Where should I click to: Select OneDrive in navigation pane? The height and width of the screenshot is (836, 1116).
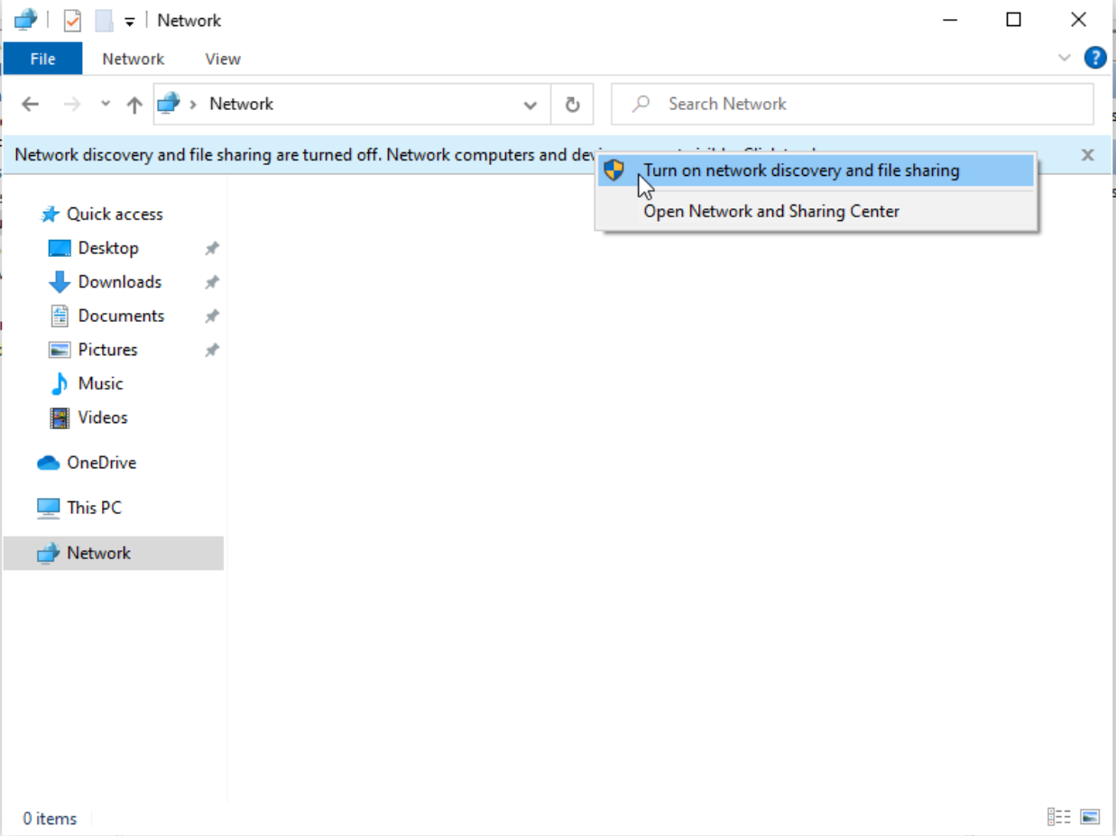[101, 463]
